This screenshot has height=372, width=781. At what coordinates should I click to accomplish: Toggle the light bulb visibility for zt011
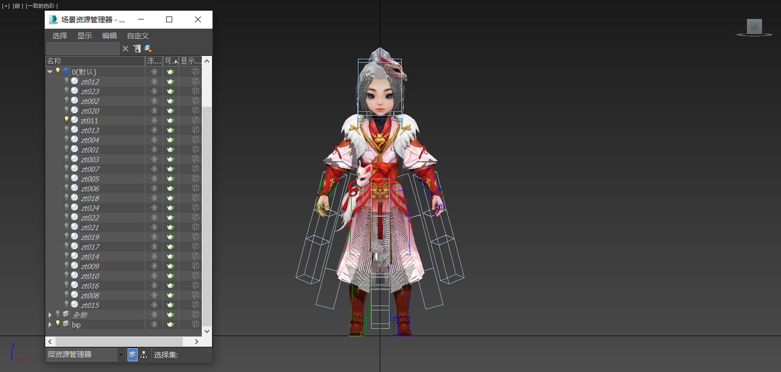tap(67, 120)
